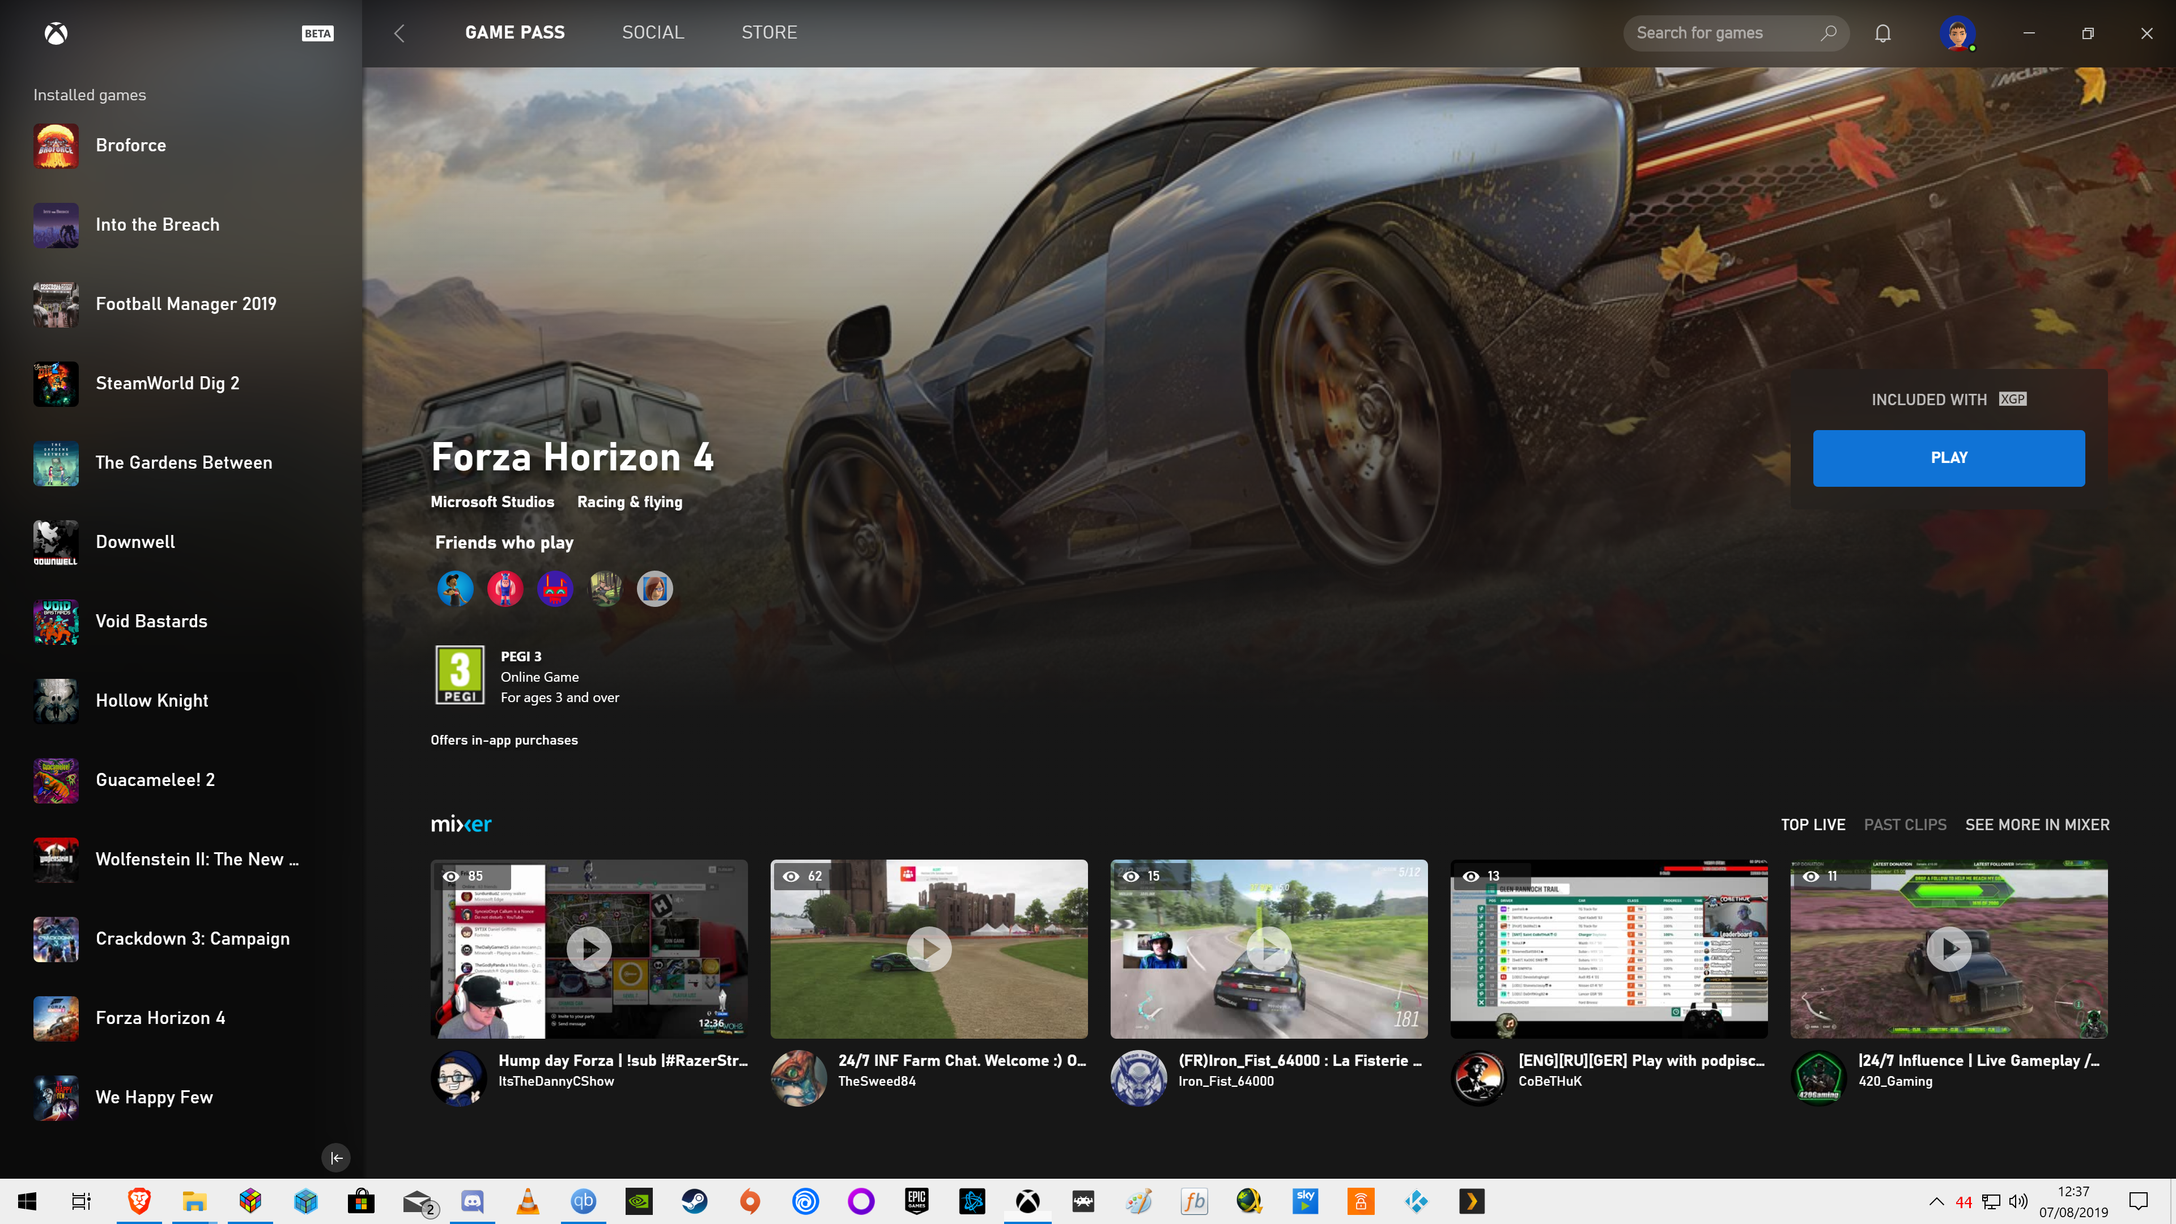
Task: Open the notifications bell
Action: 1883,33
